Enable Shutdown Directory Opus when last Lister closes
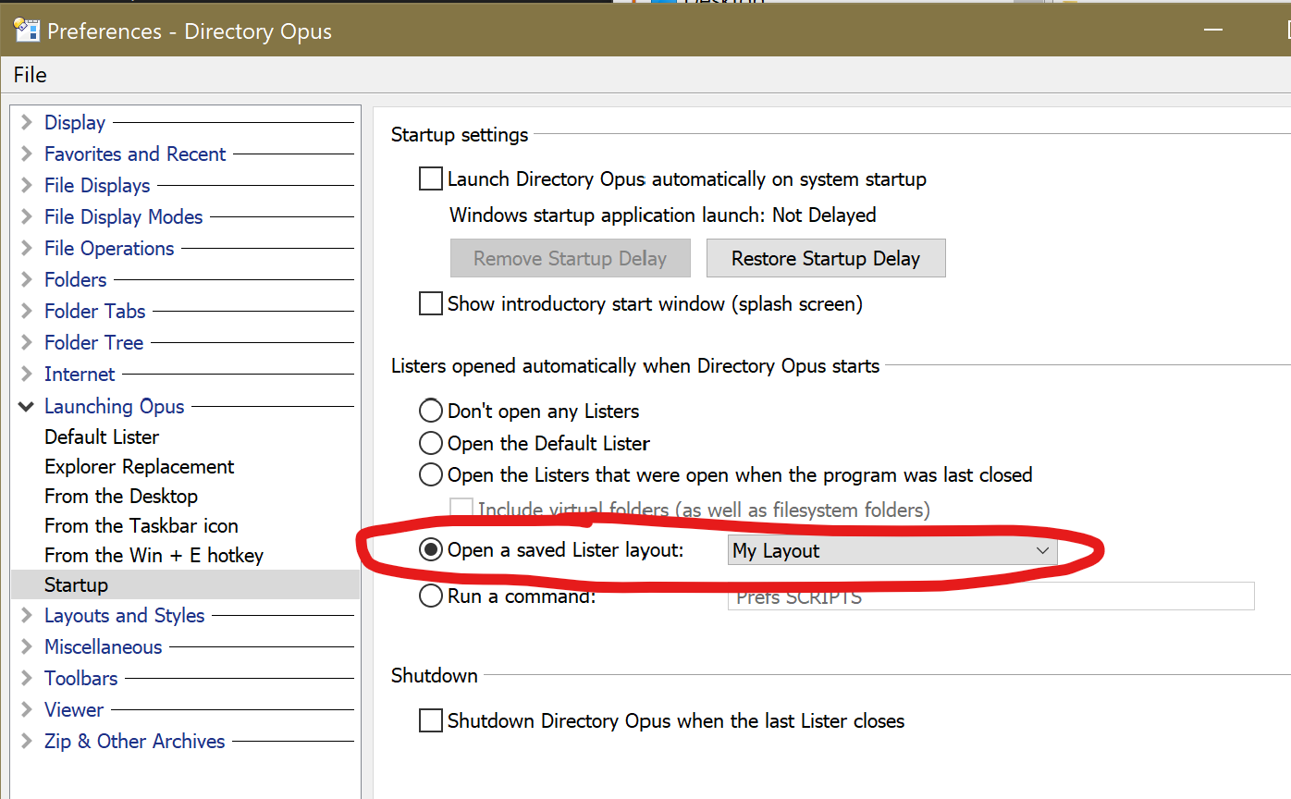 (431, 720)
